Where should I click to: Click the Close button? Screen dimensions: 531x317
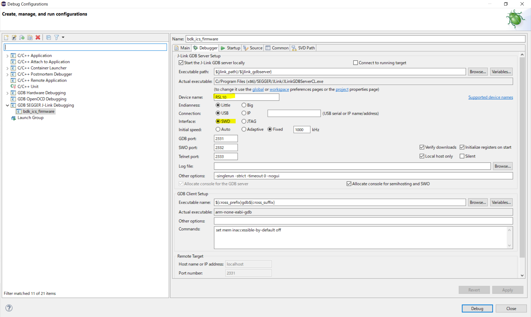click(x=511, y=308)
